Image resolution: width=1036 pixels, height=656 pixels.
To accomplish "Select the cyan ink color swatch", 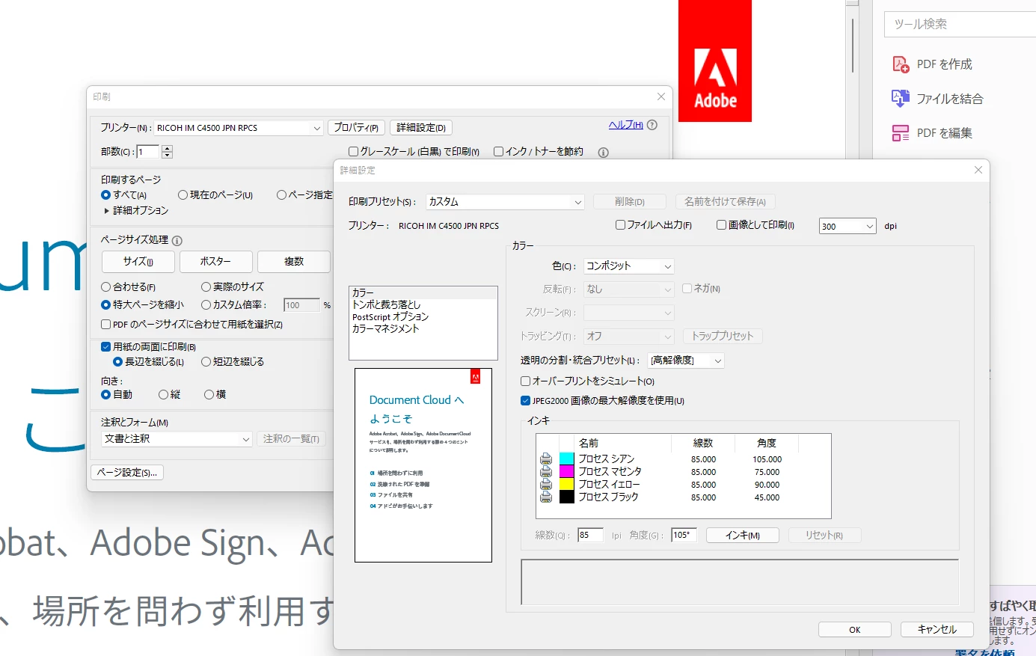I will (567, 459).
